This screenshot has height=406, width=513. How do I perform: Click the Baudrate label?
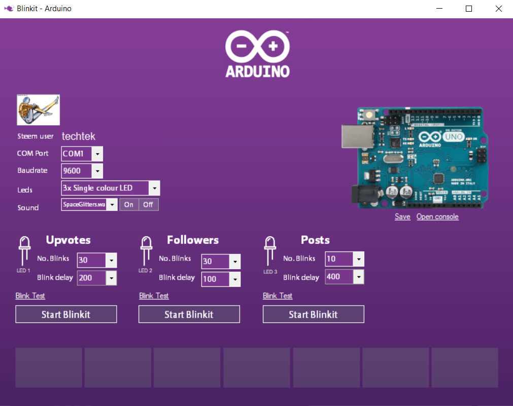[32, 170]
